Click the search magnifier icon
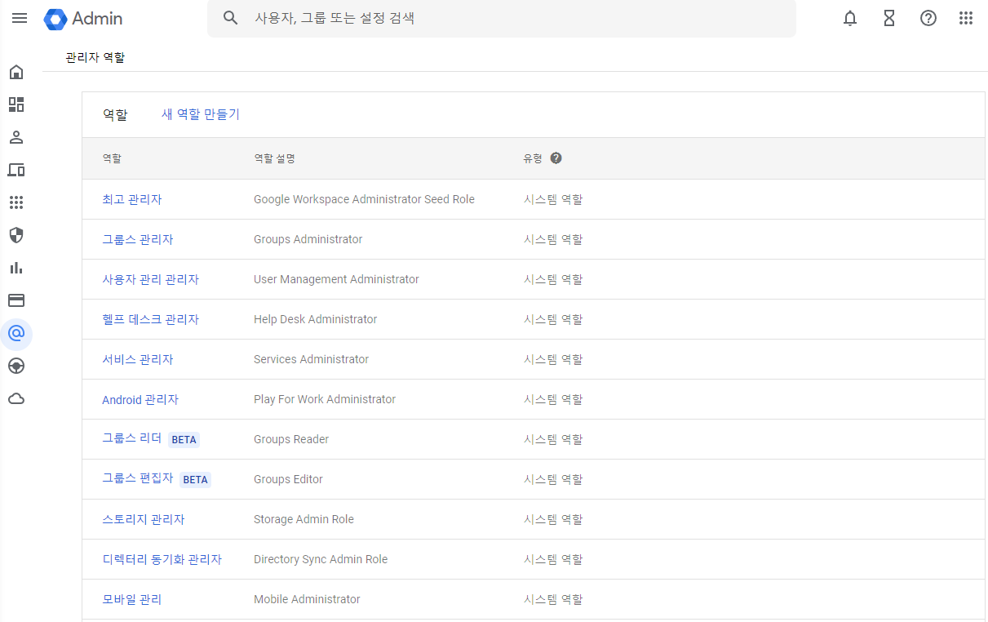Image resolution: width=988 pixels, height=622 pixels. click(x=231, y=18)
